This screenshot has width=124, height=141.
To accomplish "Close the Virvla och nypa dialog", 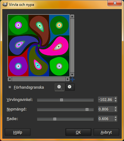I will tap(115, 3).
